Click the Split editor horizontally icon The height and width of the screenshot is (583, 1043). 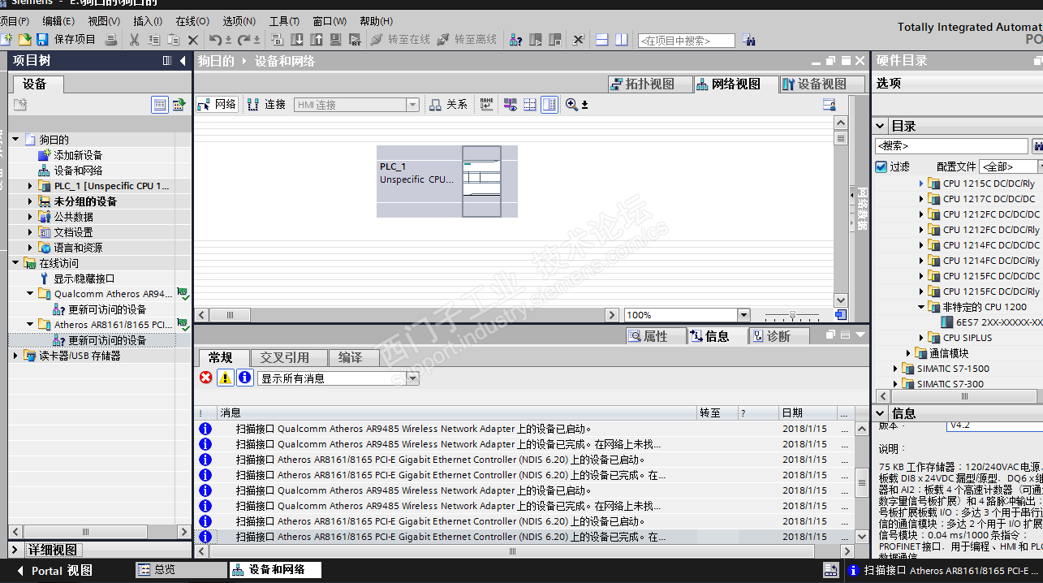(601, 39)
